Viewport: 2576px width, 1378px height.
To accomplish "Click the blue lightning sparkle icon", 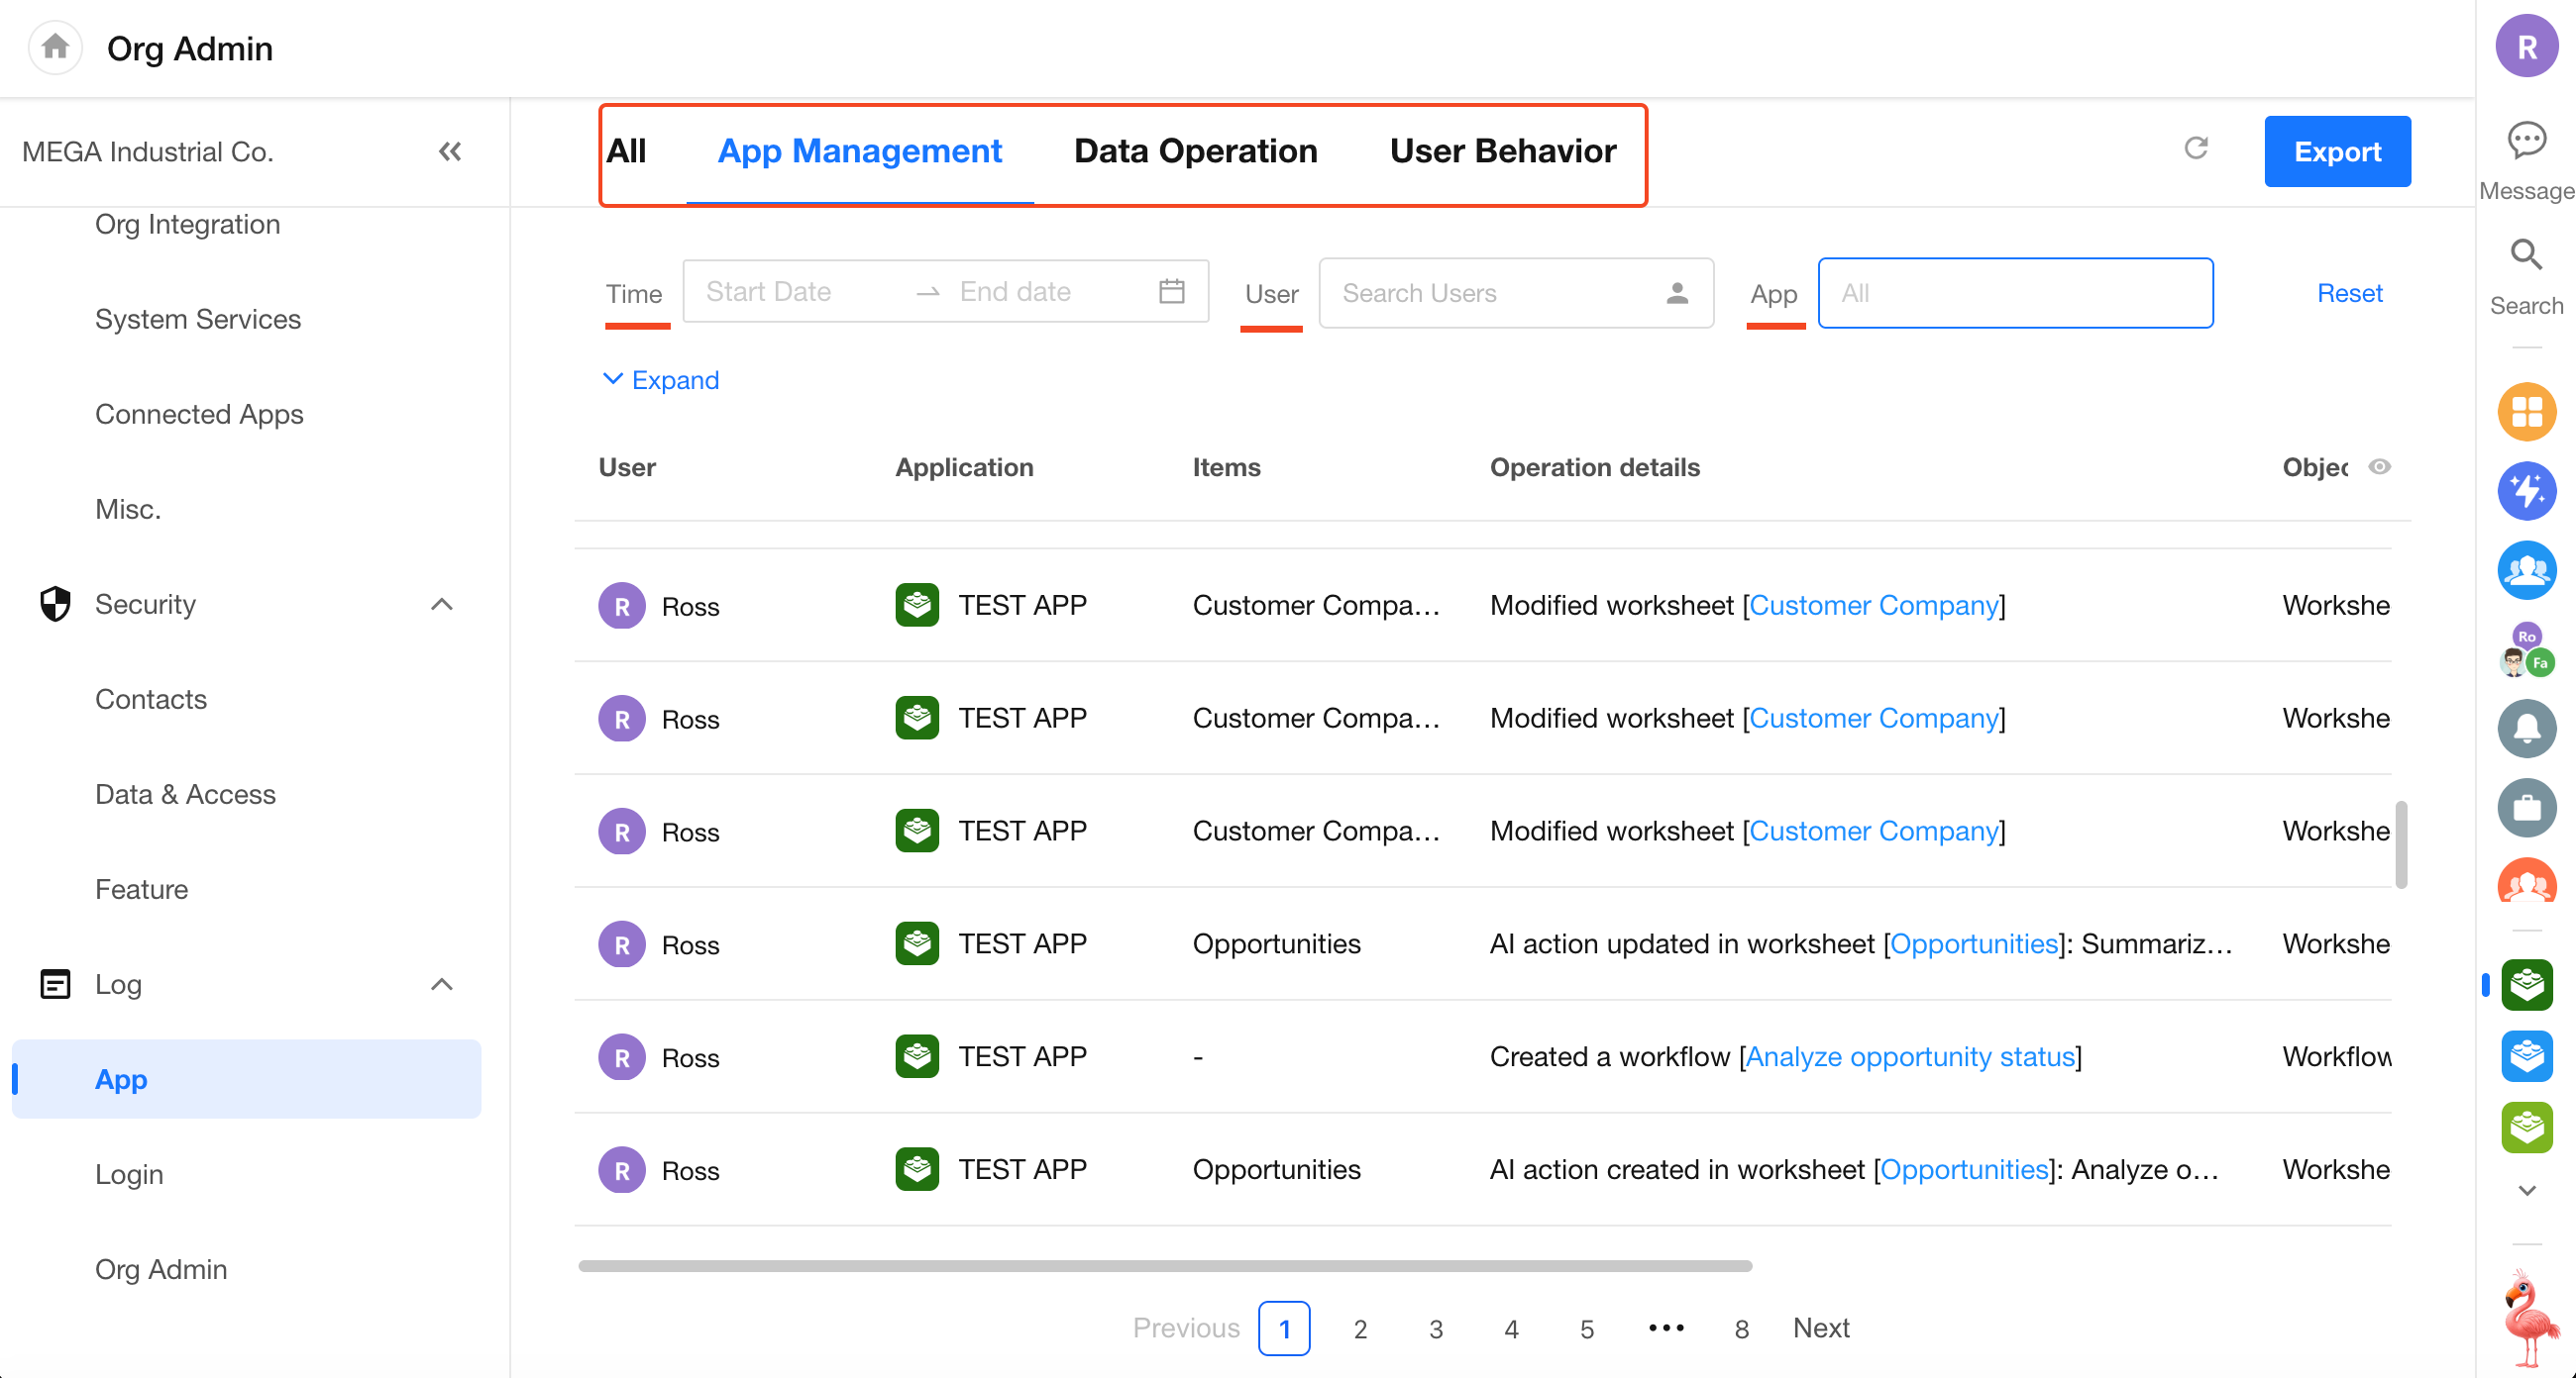I will pos(2526,491).
